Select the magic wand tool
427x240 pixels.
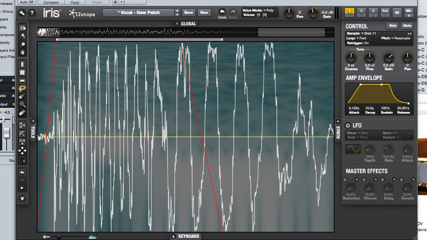click(22, 104)
